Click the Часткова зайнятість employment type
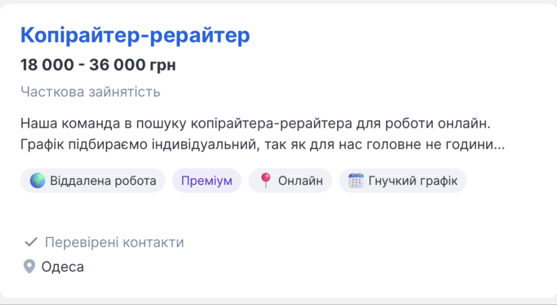The width and height of the screenshot is (557, 305). (x=90, y=91)
